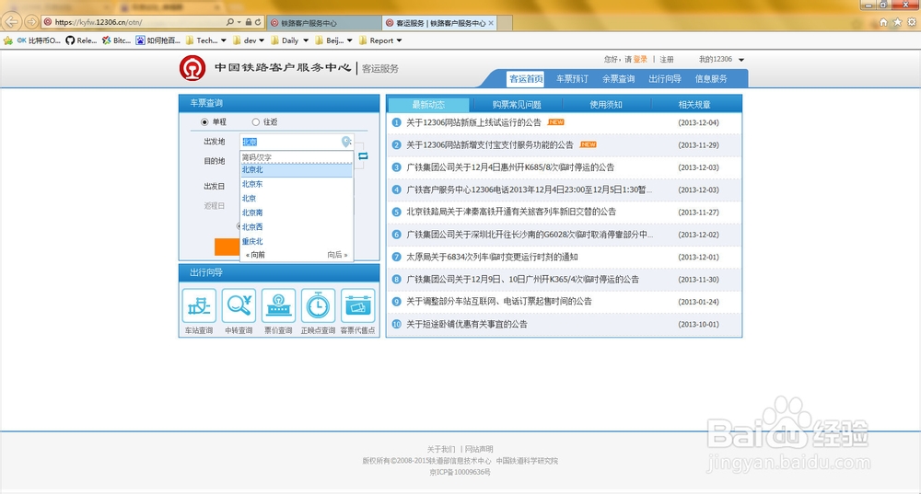Open the 车票预订 navigation tab
Viewport: 921px width, 494px height.
572,78
